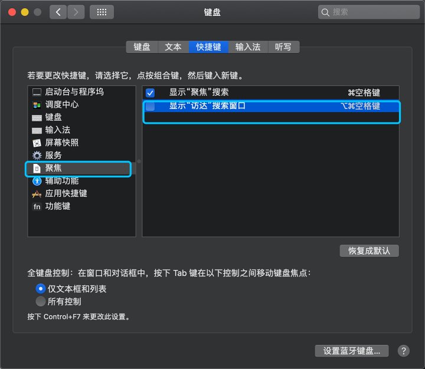Image resolution: width=425 pixels, height=369 pixels.
Task: Click the 调度中心 icon
Action: [37, 105]
